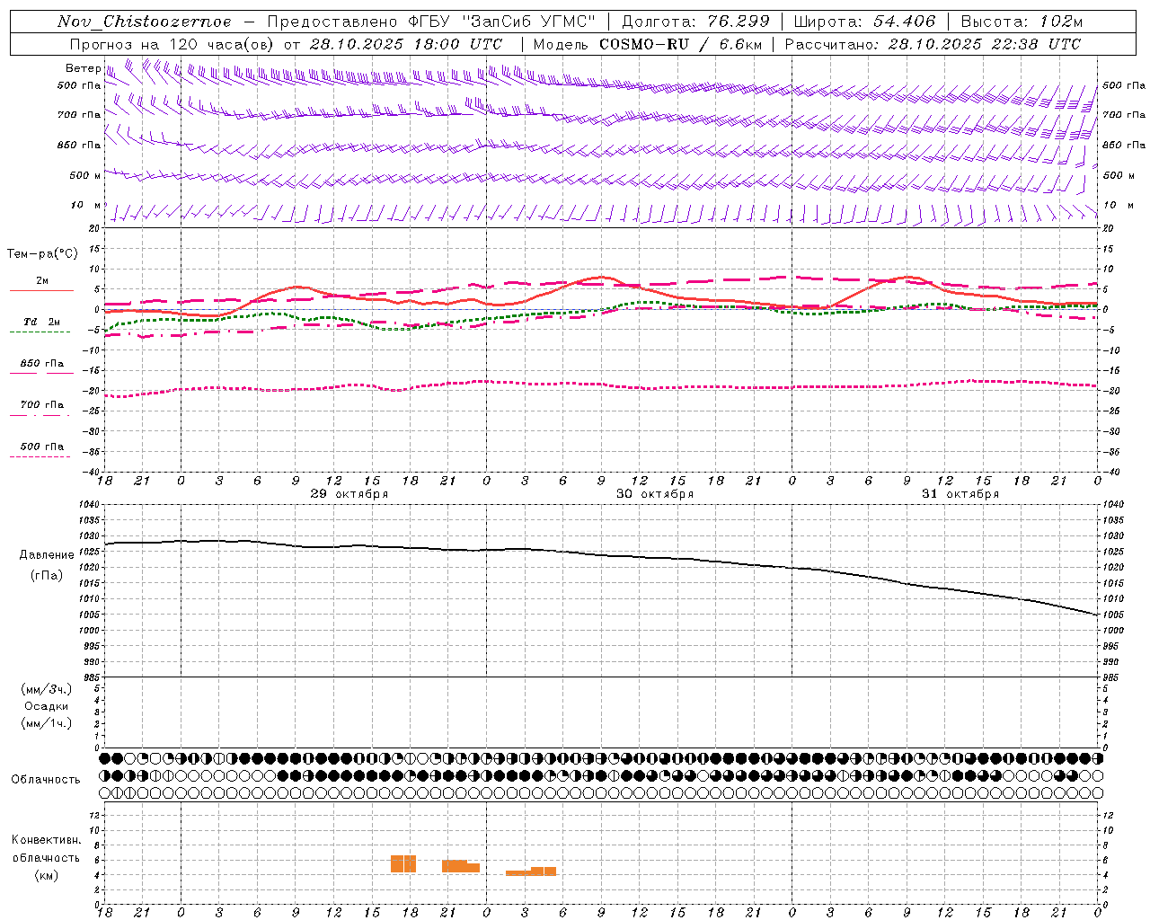Click the "31 октября" date label
The image size is (1150, 920).
point(960,494)
